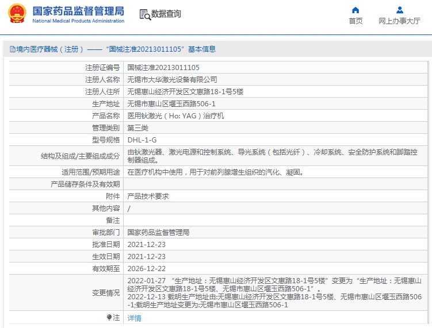Click the 结构及组成/主要组成成分 label
Image resolution: width=432 pixels, height=328 pixels.
coord(80,156)
